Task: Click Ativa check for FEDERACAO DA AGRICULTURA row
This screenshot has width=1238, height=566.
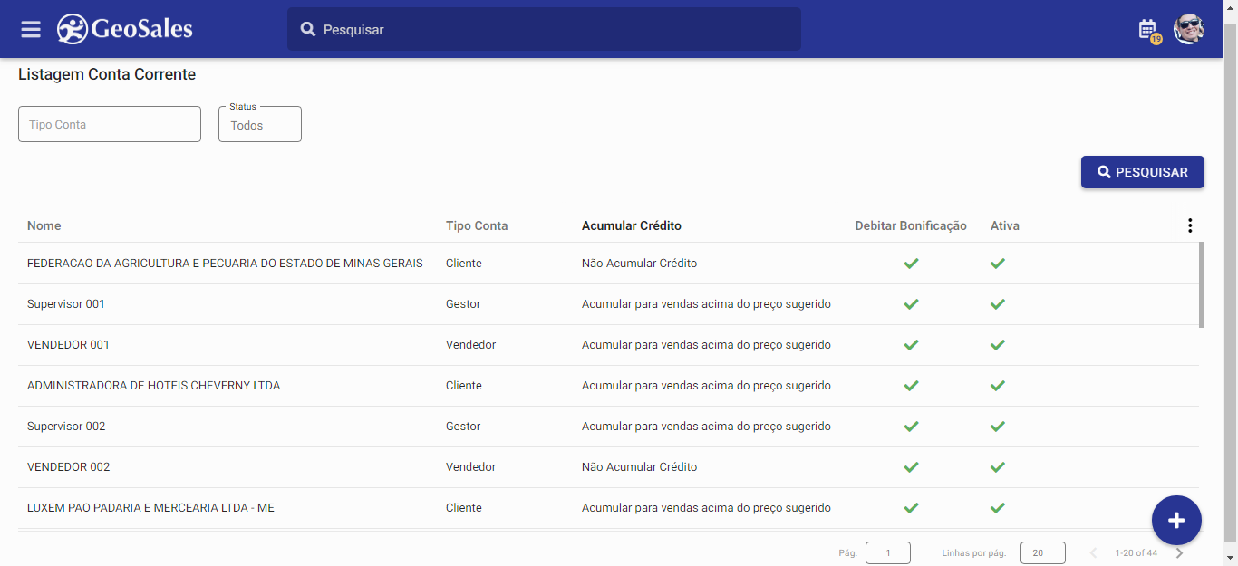Action: pos(998,264)
